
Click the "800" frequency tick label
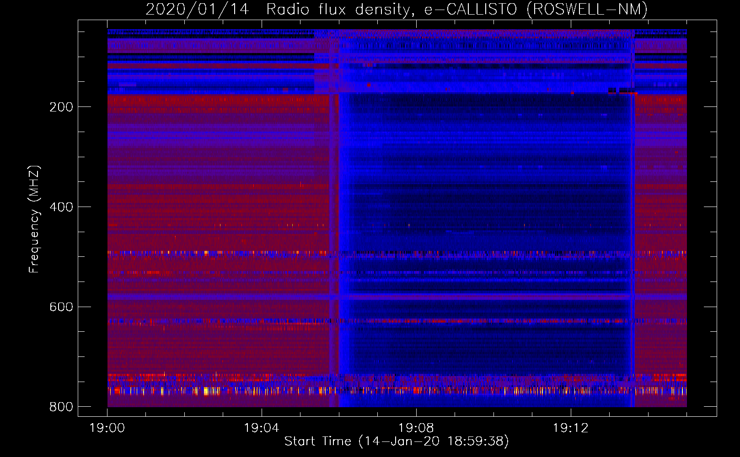click(x=61, y=407)
